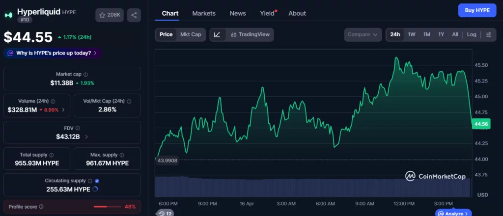Open the share icon button
The height and width of the screenshot is (216, 503).
coord(134,15)
